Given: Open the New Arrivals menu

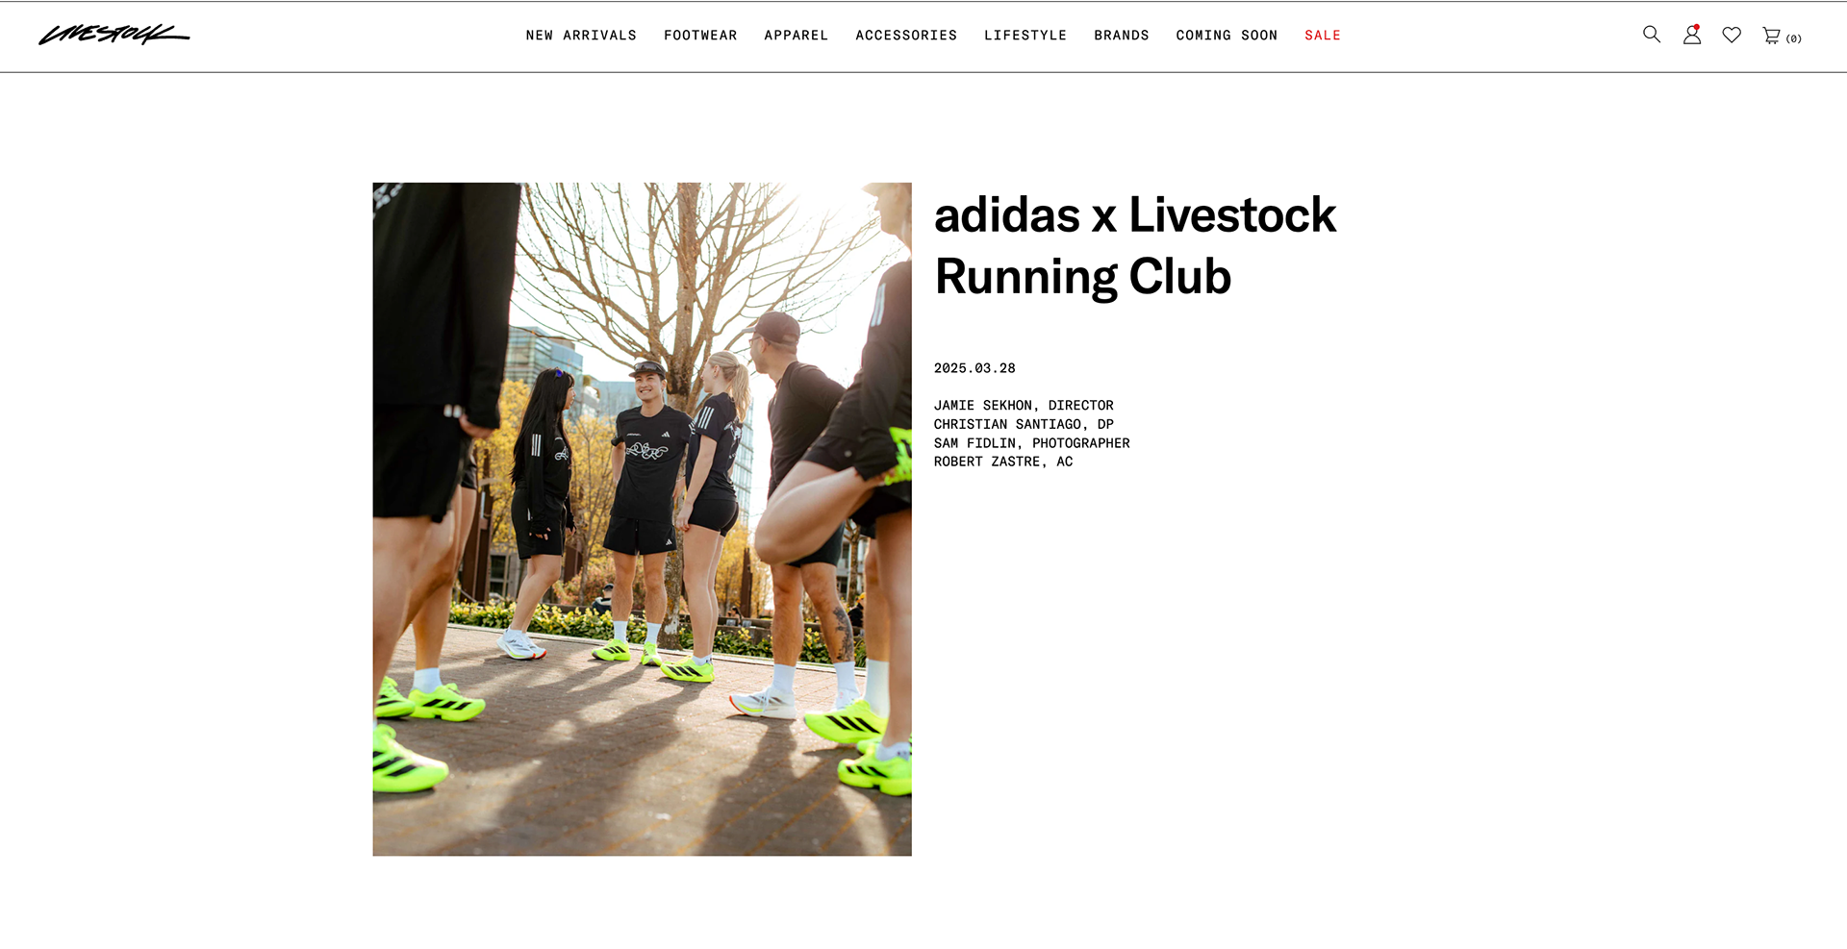Looking at the screenshot, I should point(581,36).
